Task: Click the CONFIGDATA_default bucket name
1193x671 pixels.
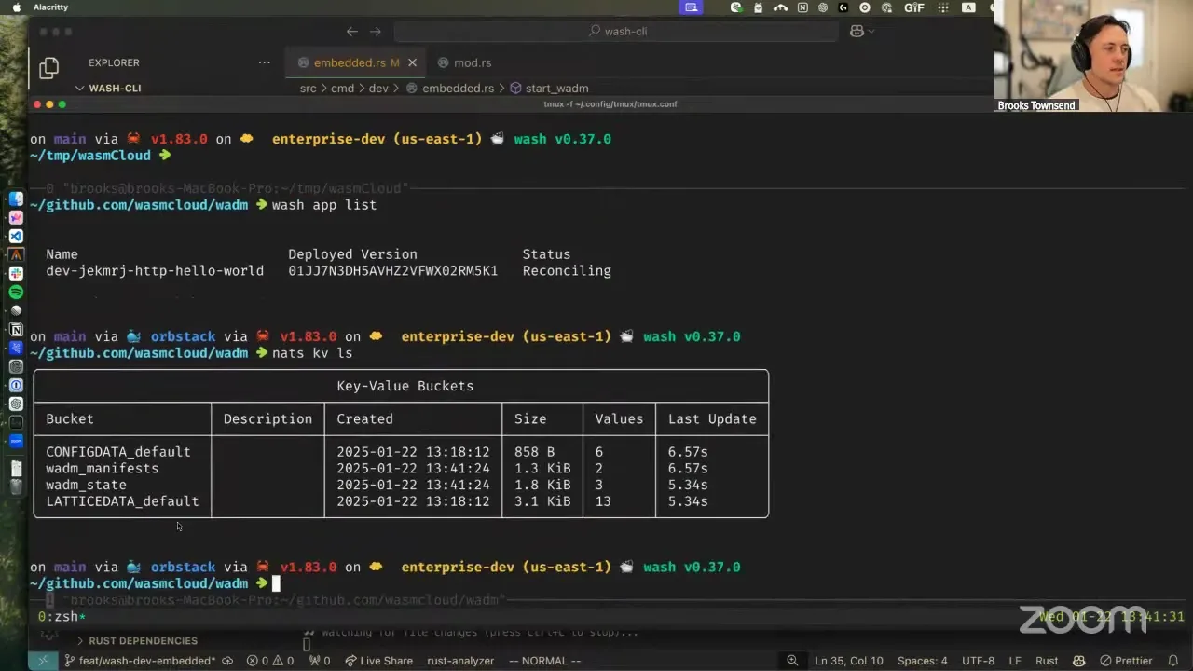Action: coord(118,452)
